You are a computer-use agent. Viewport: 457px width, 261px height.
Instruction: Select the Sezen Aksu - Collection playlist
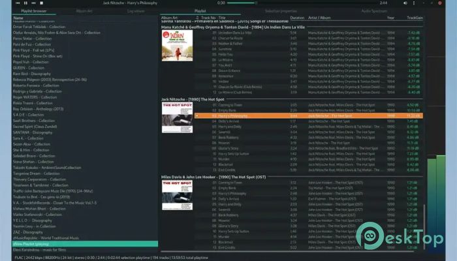click(31, 144)
